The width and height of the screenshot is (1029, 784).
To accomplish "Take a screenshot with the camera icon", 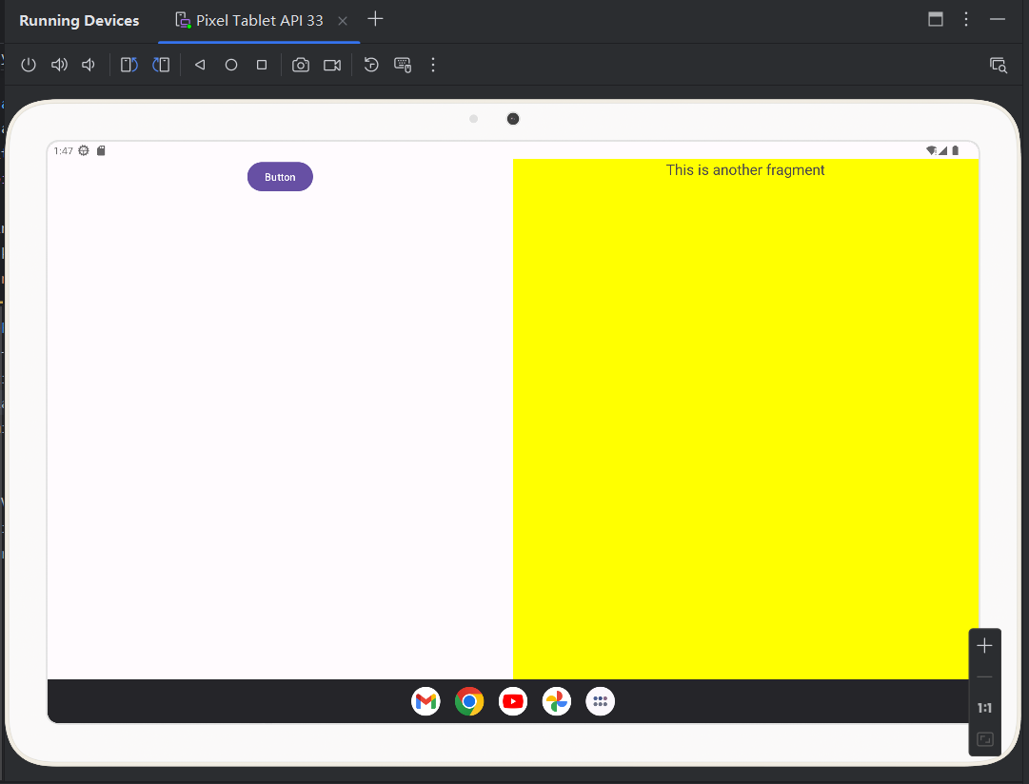I will click(x=301, y=65).
